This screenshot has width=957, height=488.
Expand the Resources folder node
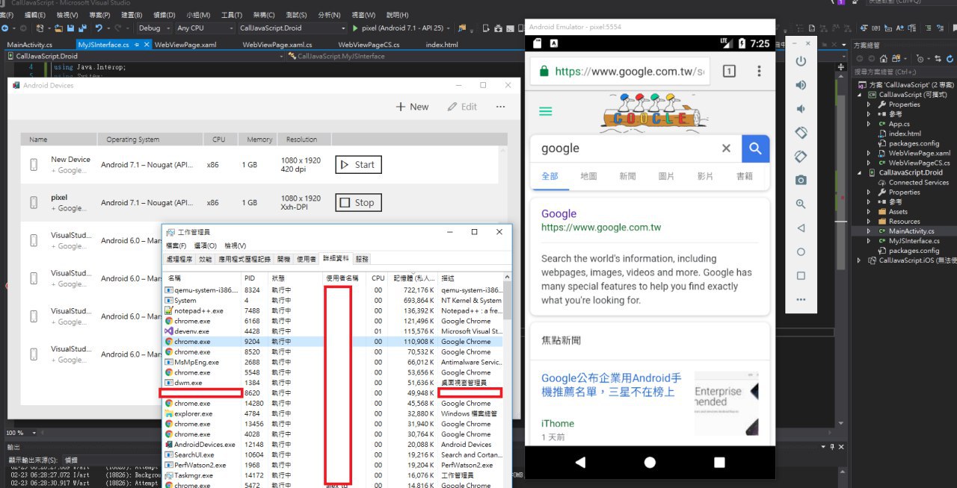869,222
